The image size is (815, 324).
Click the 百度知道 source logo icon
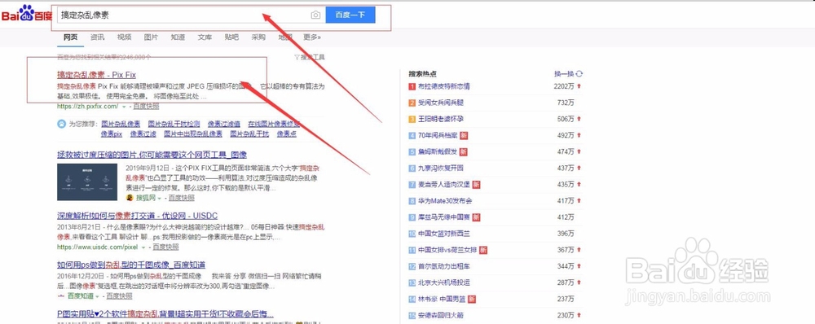coord(61,296)
